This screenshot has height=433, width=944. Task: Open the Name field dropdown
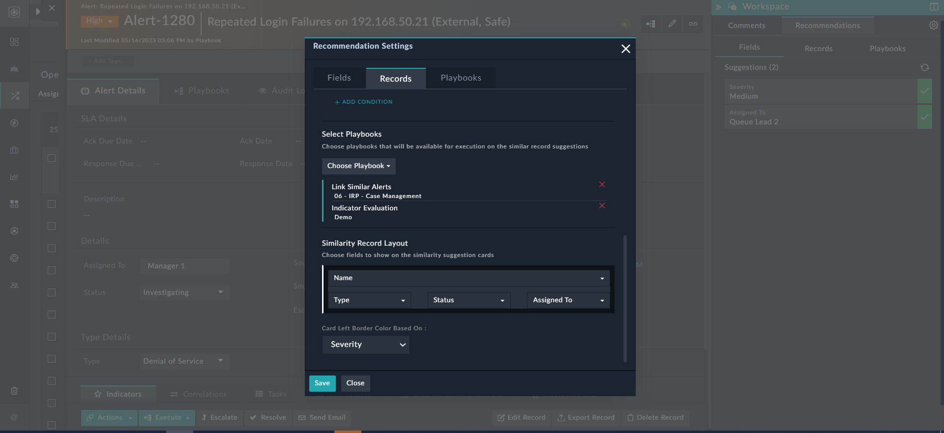click(469, 278)
